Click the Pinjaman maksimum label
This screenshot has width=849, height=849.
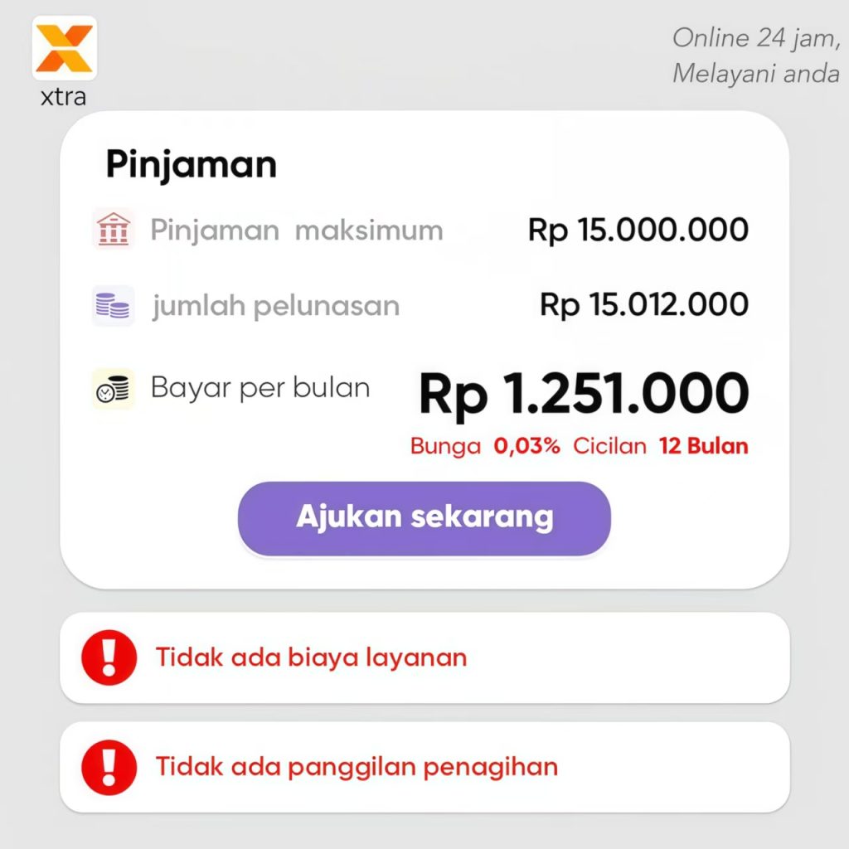296,230
